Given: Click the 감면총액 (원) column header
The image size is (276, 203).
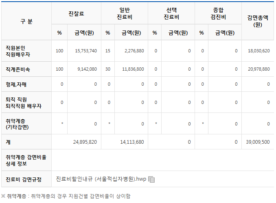Looking at the screenshot, I should pyautogui.click(x=258, y=21).
